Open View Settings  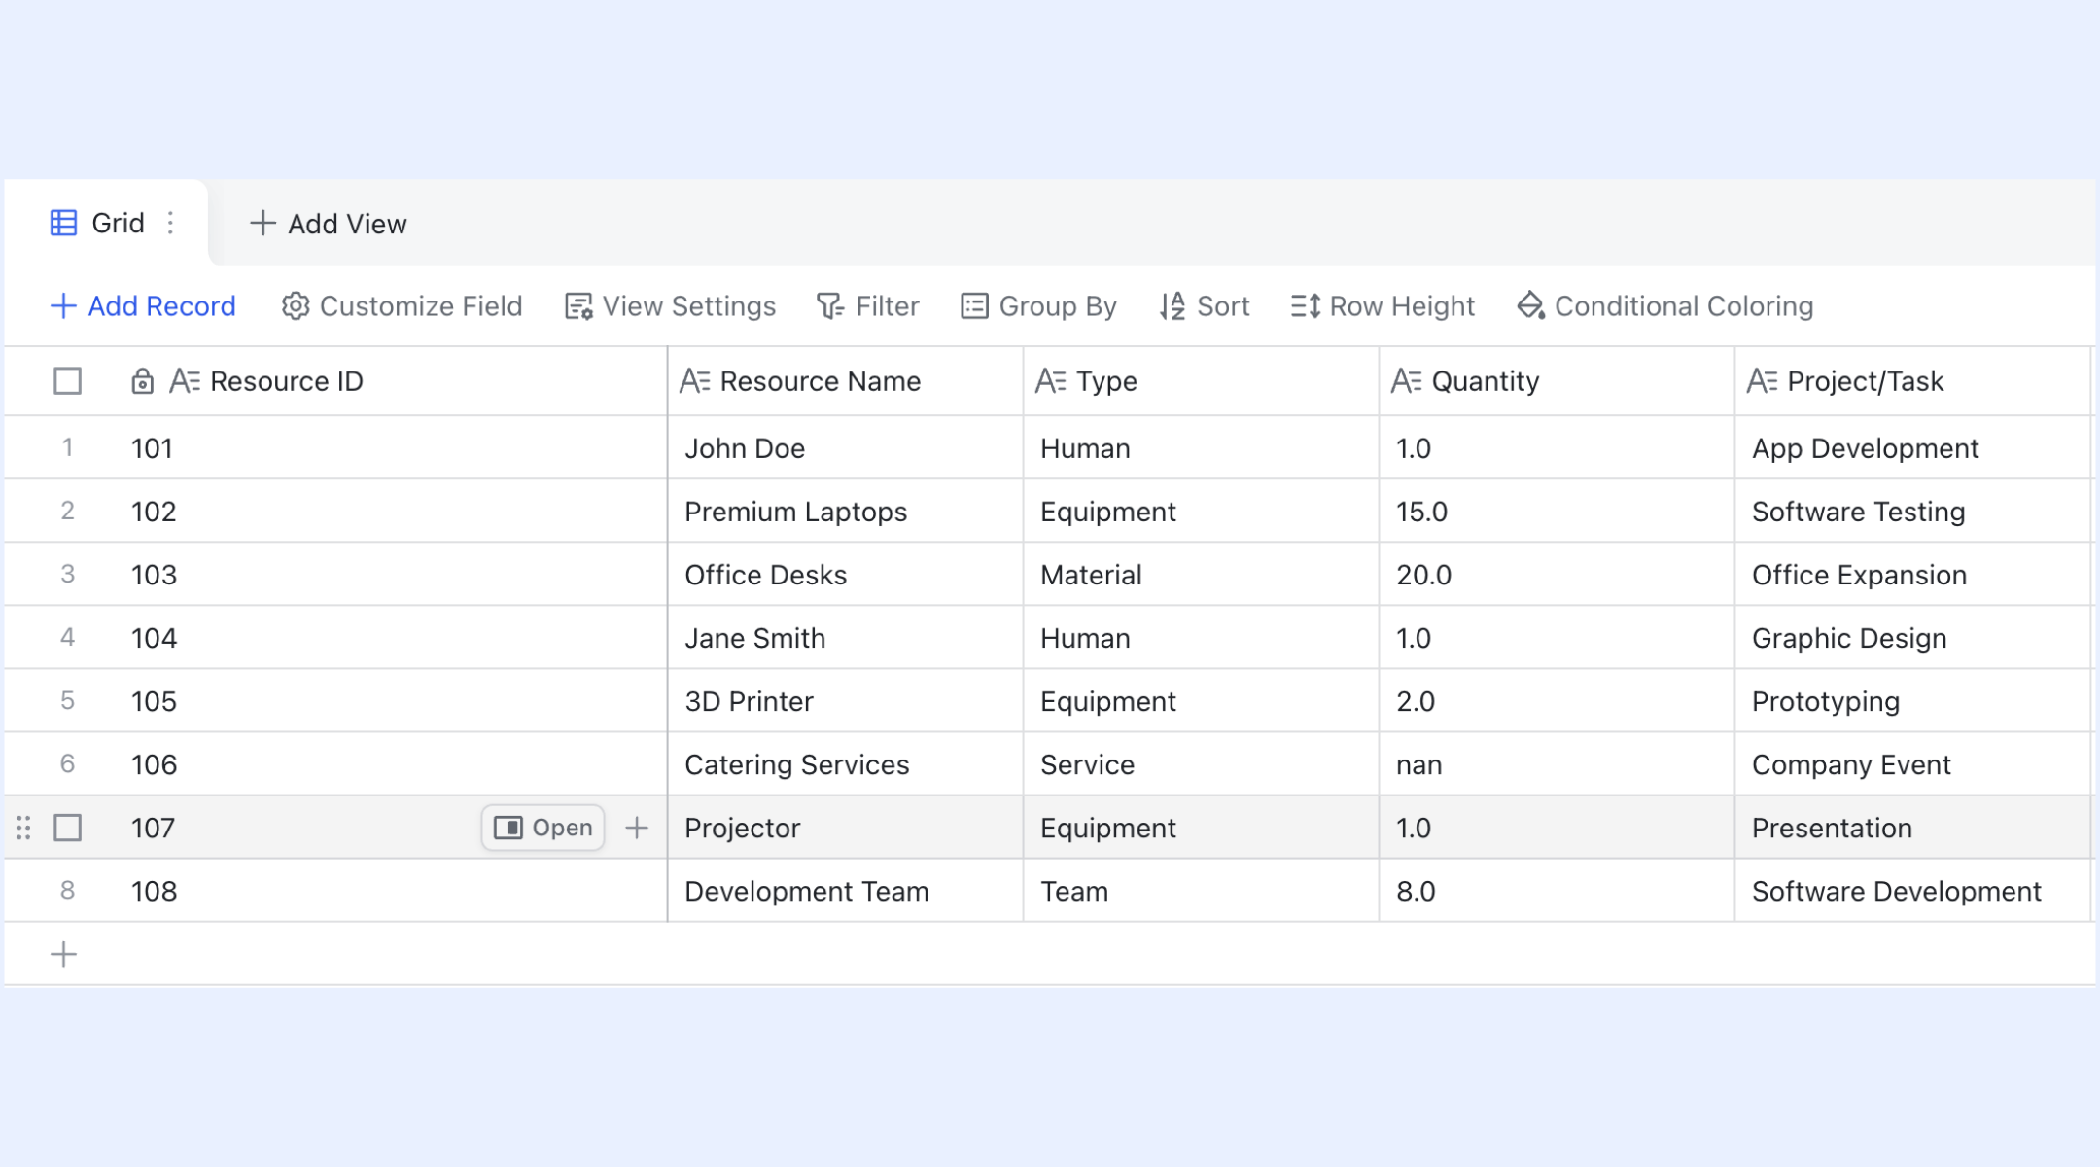[x=670, y=306]
